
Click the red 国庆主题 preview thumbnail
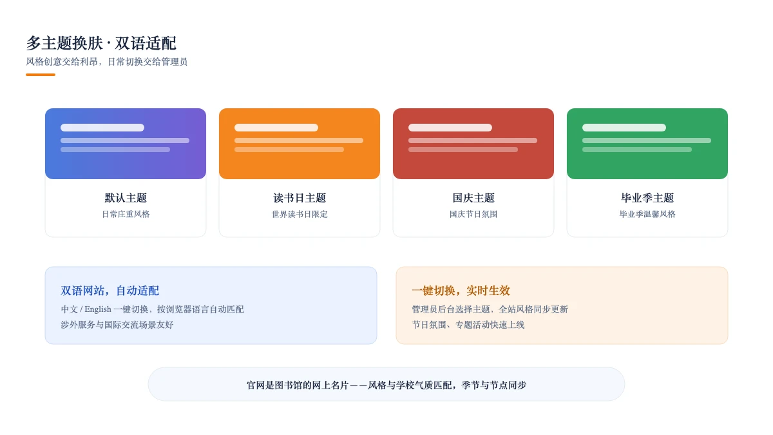pos(473,144)
